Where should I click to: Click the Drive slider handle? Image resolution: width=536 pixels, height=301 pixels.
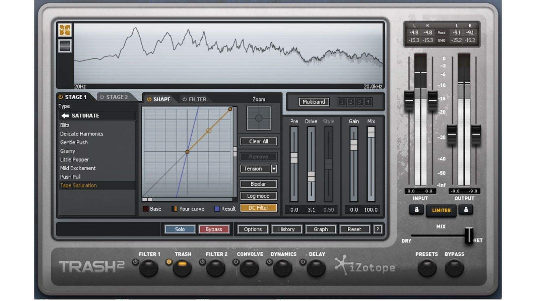point(311,177)
